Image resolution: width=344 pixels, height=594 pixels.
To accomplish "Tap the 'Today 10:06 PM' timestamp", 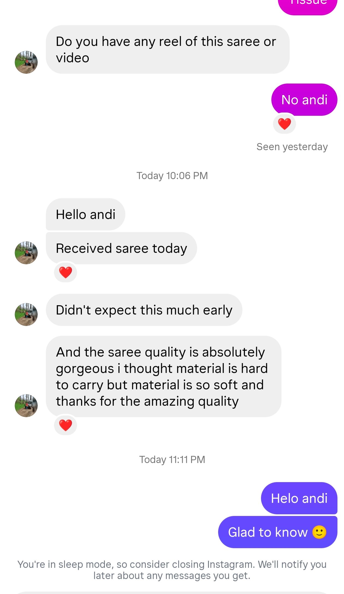I will (172, 176).
